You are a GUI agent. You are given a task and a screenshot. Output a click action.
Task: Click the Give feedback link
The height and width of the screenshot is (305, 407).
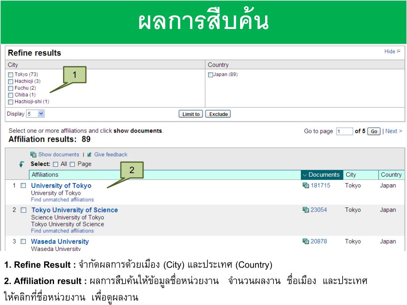[110, 154]
